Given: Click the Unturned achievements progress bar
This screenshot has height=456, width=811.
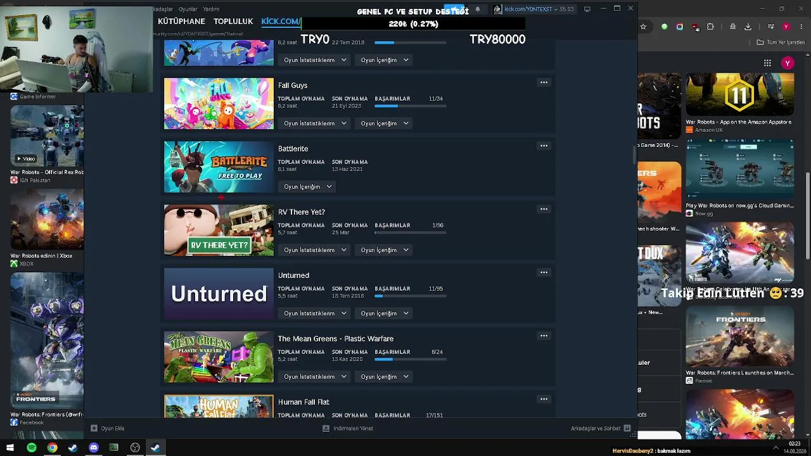Looking at the screenshot, I should (x=411, y=296).
